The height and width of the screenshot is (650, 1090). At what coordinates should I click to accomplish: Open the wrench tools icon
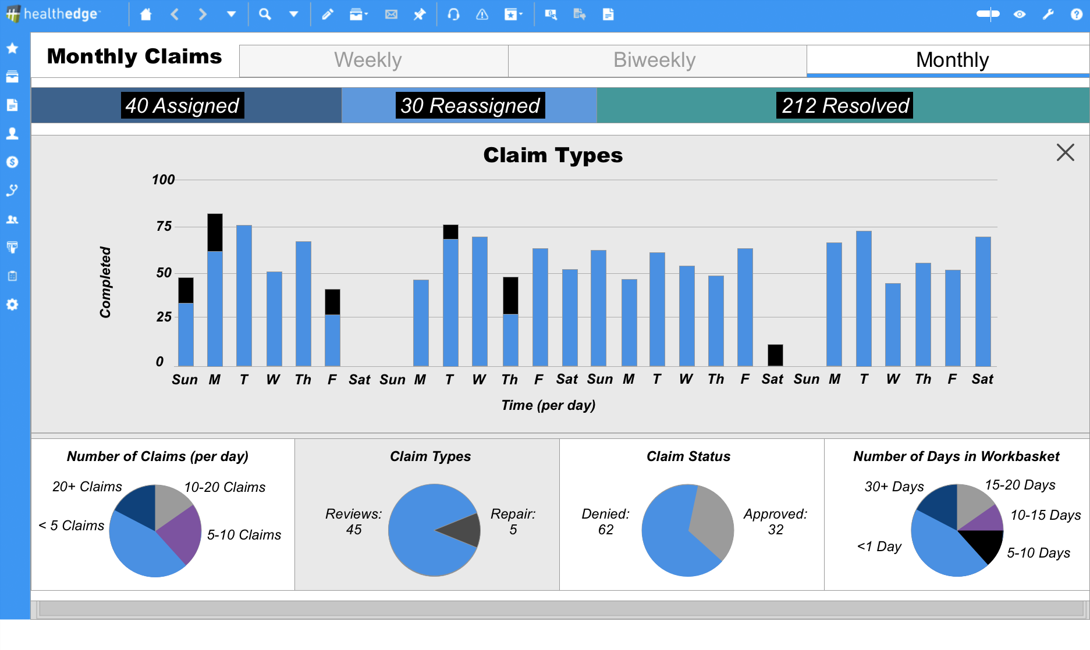[1048, 15]
